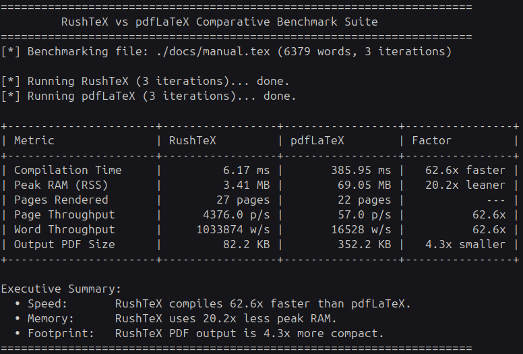
Task: Click "RushTeX PDF output is 4.3x more compact."
Action: click(249, 333)
